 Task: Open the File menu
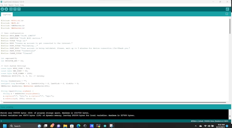[x=2, y=5]
